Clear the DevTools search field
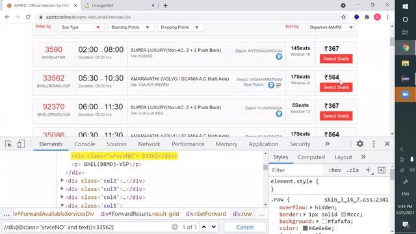416x234 pixels. (175, 227)
